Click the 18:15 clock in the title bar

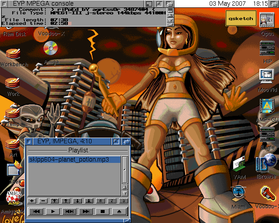coord(261,3)
